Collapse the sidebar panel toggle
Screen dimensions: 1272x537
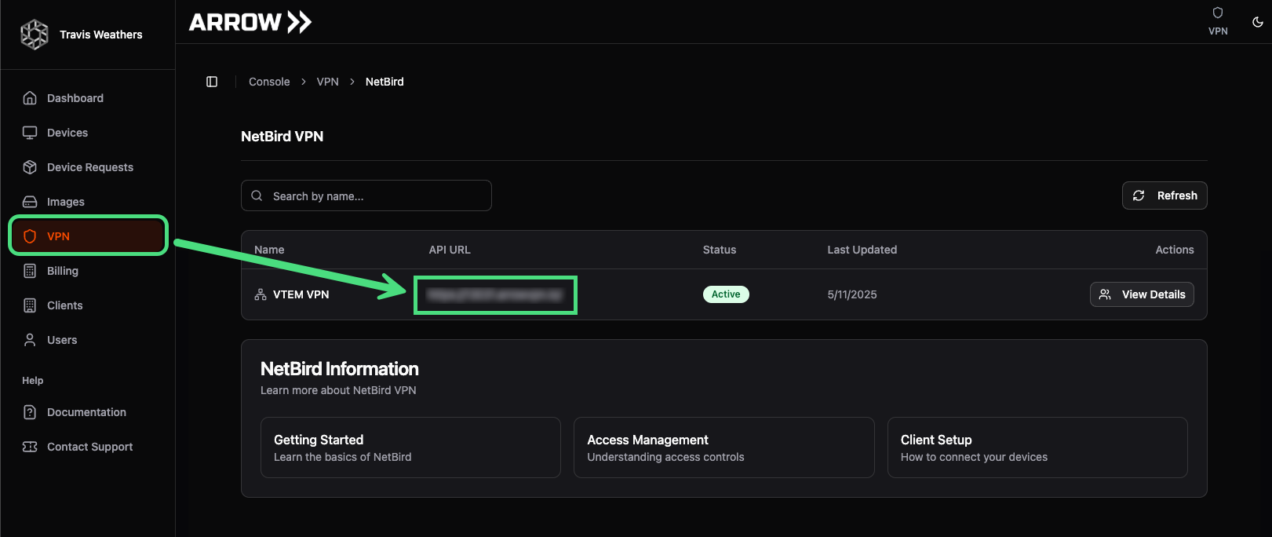coord(212,82)
